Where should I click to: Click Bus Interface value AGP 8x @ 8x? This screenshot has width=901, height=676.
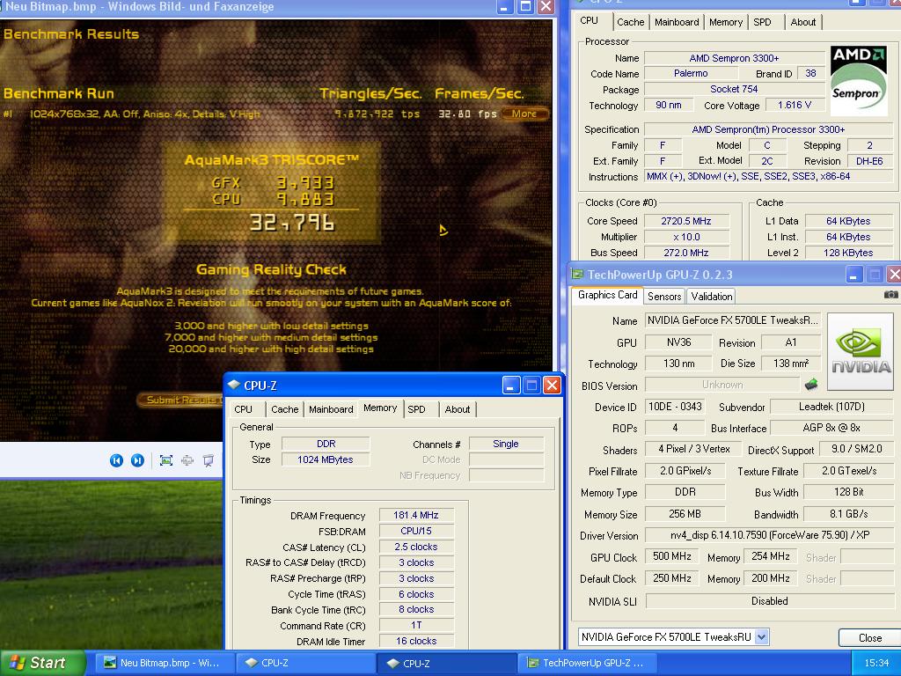(x=831, y=428)
